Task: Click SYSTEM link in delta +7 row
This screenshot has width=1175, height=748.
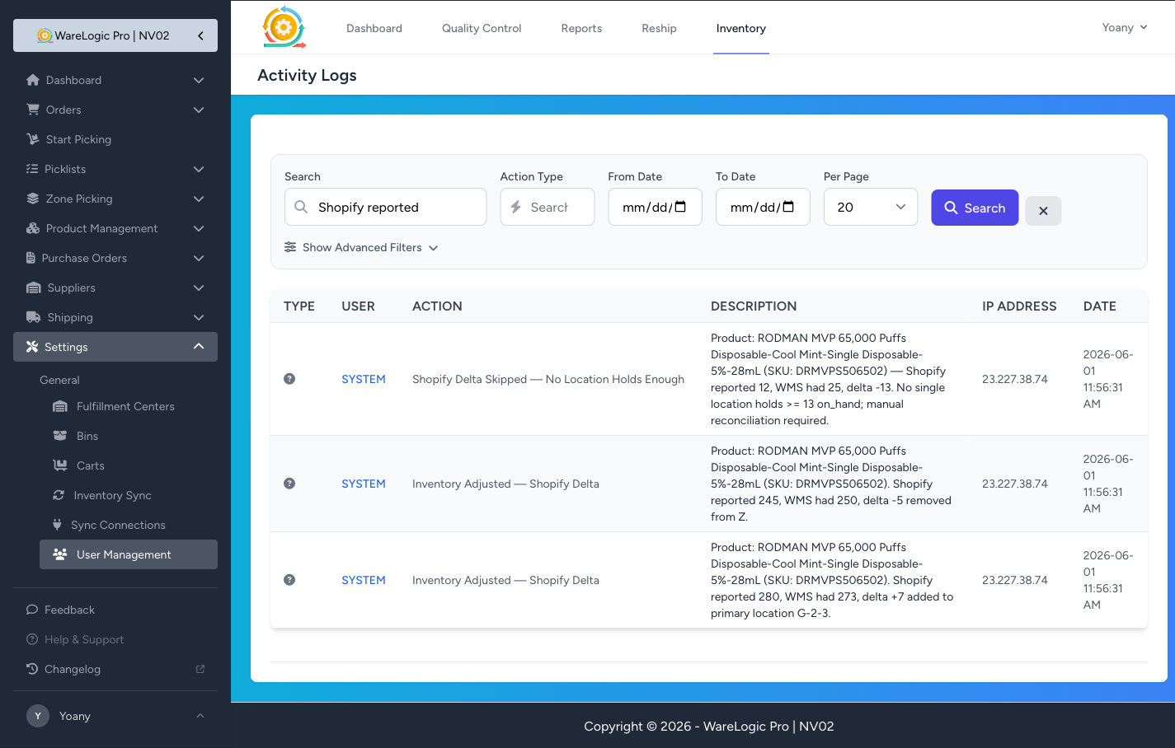Action: tap(364, 580)
